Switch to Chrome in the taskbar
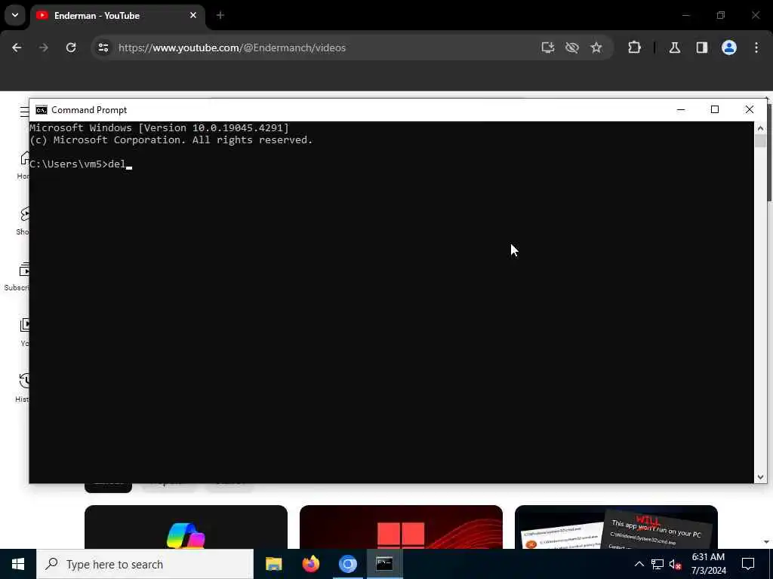This screenshot has height=579, width=773. 347,564
